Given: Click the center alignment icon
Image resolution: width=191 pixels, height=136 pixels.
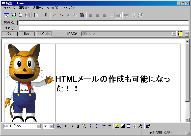Looking at the screenshot, I should tap(91, 15).
